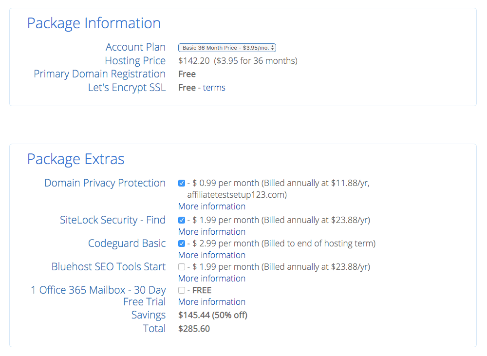Click More information for Office 365 Mailbox
This screenshot has height=356, width=487.
coord(211,302)
